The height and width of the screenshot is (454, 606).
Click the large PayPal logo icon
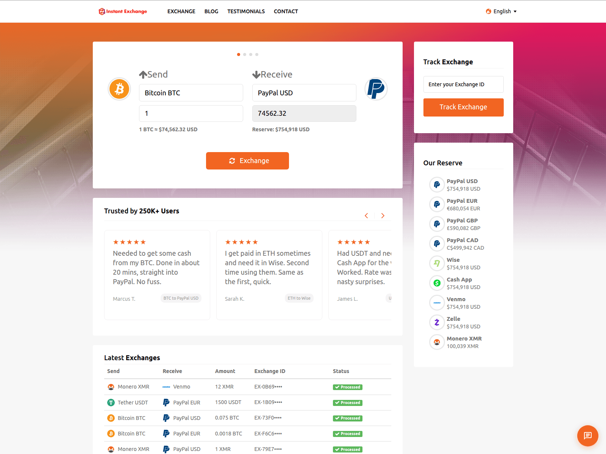[376, 89]
